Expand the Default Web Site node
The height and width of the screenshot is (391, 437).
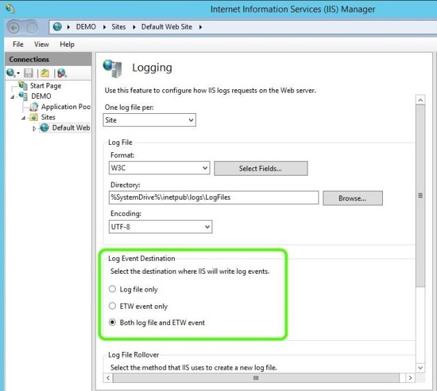tap(34, 129)
